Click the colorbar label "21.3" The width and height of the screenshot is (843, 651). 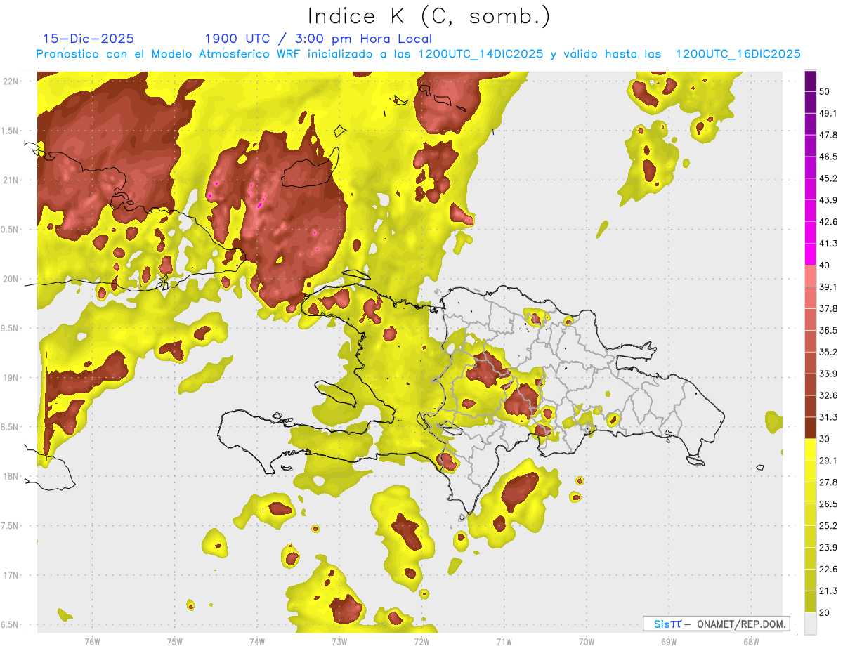pyautogui.click(x=828, y=591)
